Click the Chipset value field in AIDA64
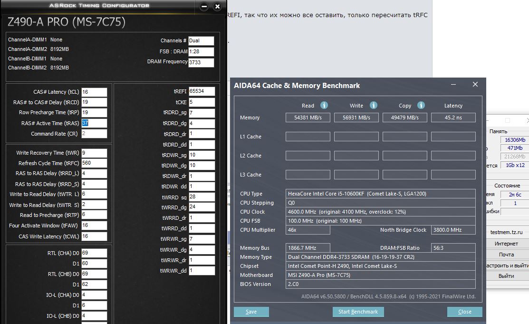The image size is (529, 324). click(381, 266)
